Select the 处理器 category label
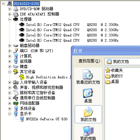The image size is (140, 140). pyautogui.click(x=26, y=19)
